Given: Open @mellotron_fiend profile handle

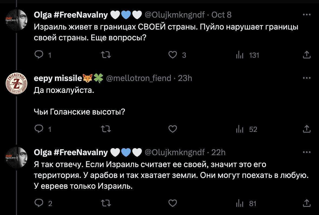Looking at the screenshot, I should pyautogui.click(x=139, y=78).
